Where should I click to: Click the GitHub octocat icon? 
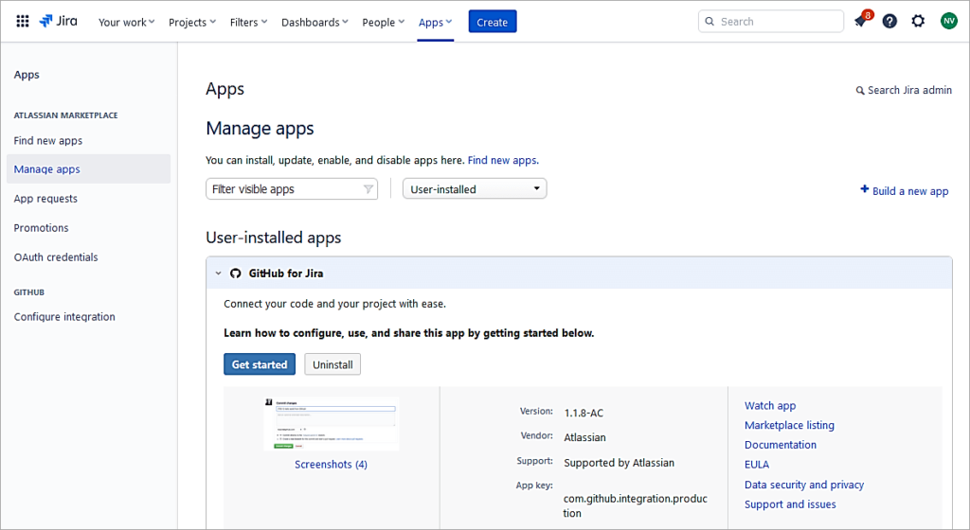click(x=236, y=273)
